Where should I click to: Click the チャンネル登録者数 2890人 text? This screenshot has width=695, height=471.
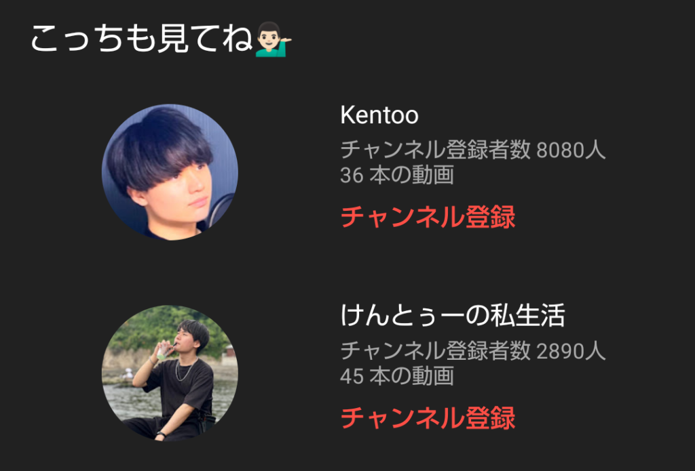tap(473, 350)
